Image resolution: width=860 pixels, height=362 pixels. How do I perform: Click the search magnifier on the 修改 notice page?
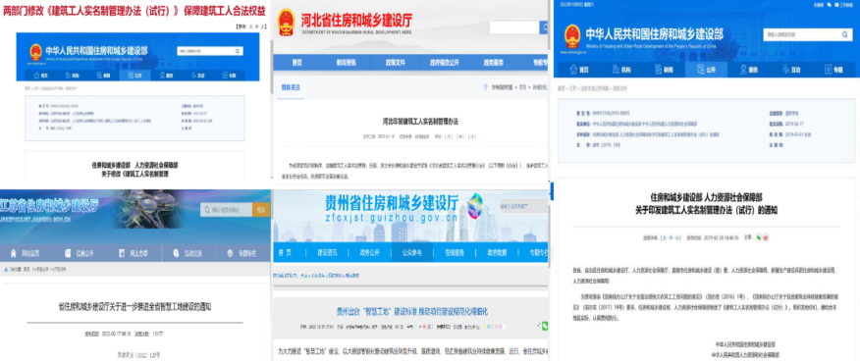pyautogui.click(x=238, y=52)
